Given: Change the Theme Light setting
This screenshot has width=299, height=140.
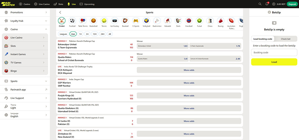Looking at the screenshot, I should pyautogui.click(x=25, y=106).
